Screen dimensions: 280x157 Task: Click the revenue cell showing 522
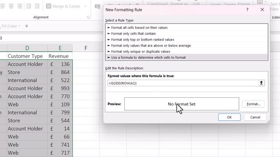[x=60, y=80]
